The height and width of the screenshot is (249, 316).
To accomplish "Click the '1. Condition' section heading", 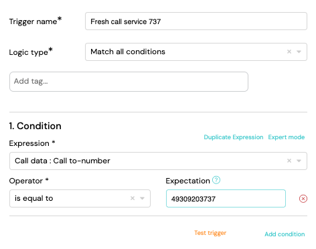I will coord(35,126).
